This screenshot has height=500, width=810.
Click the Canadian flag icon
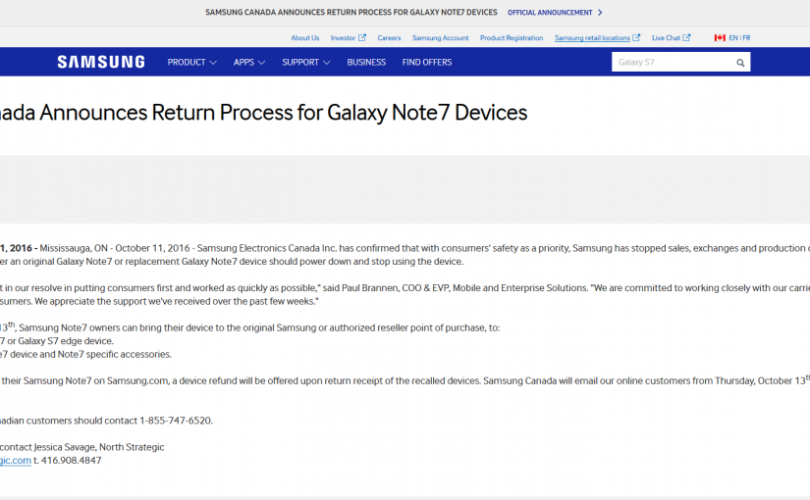(x=720, y=38)
